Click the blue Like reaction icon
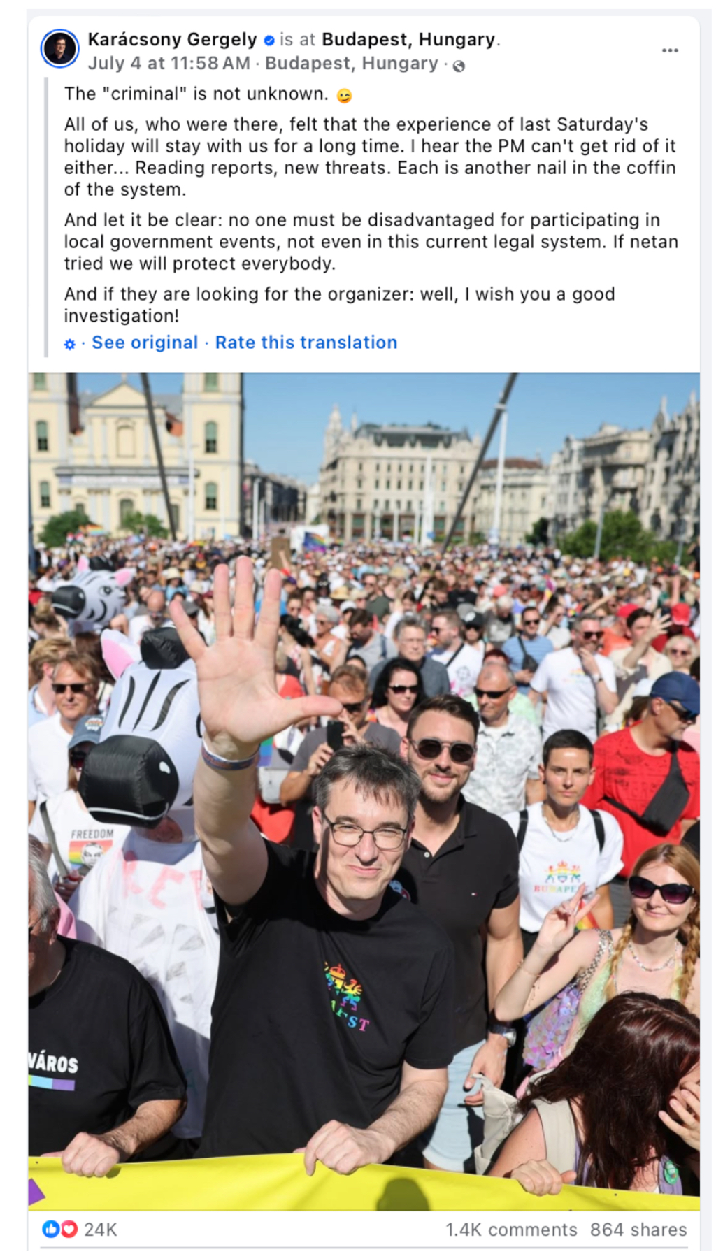 pyautogui.click(x=51, y=1228)
